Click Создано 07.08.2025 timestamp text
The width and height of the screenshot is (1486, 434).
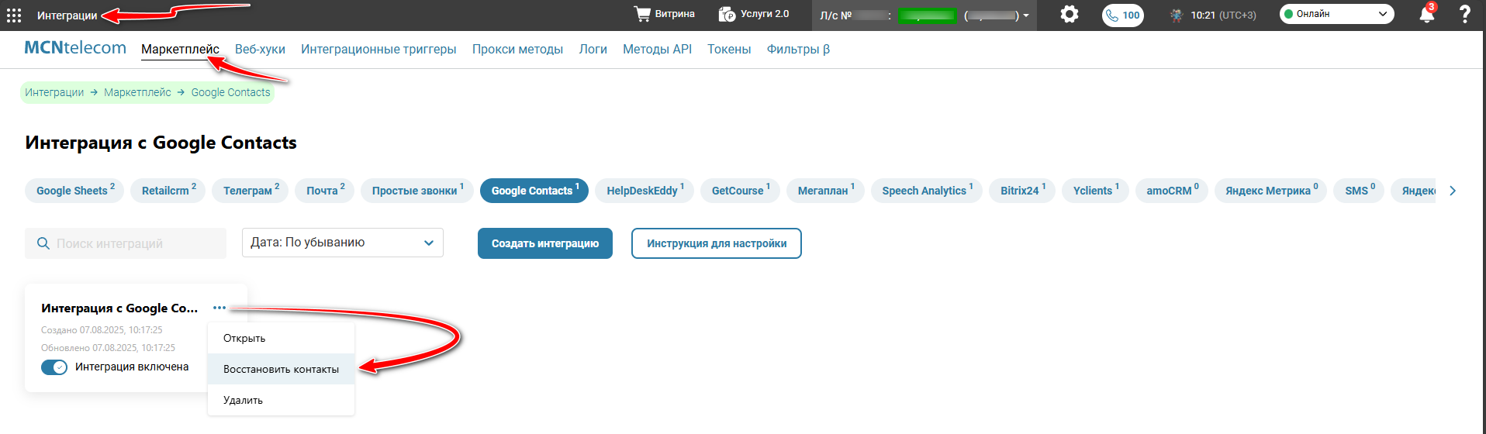click(x=102, y=330)
